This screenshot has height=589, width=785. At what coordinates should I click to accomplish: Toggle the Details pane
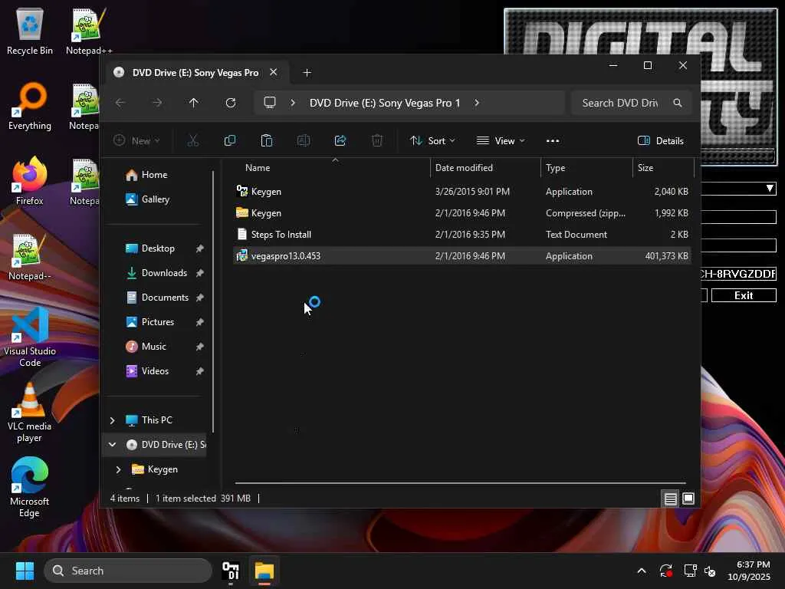[x=660, y=140]
